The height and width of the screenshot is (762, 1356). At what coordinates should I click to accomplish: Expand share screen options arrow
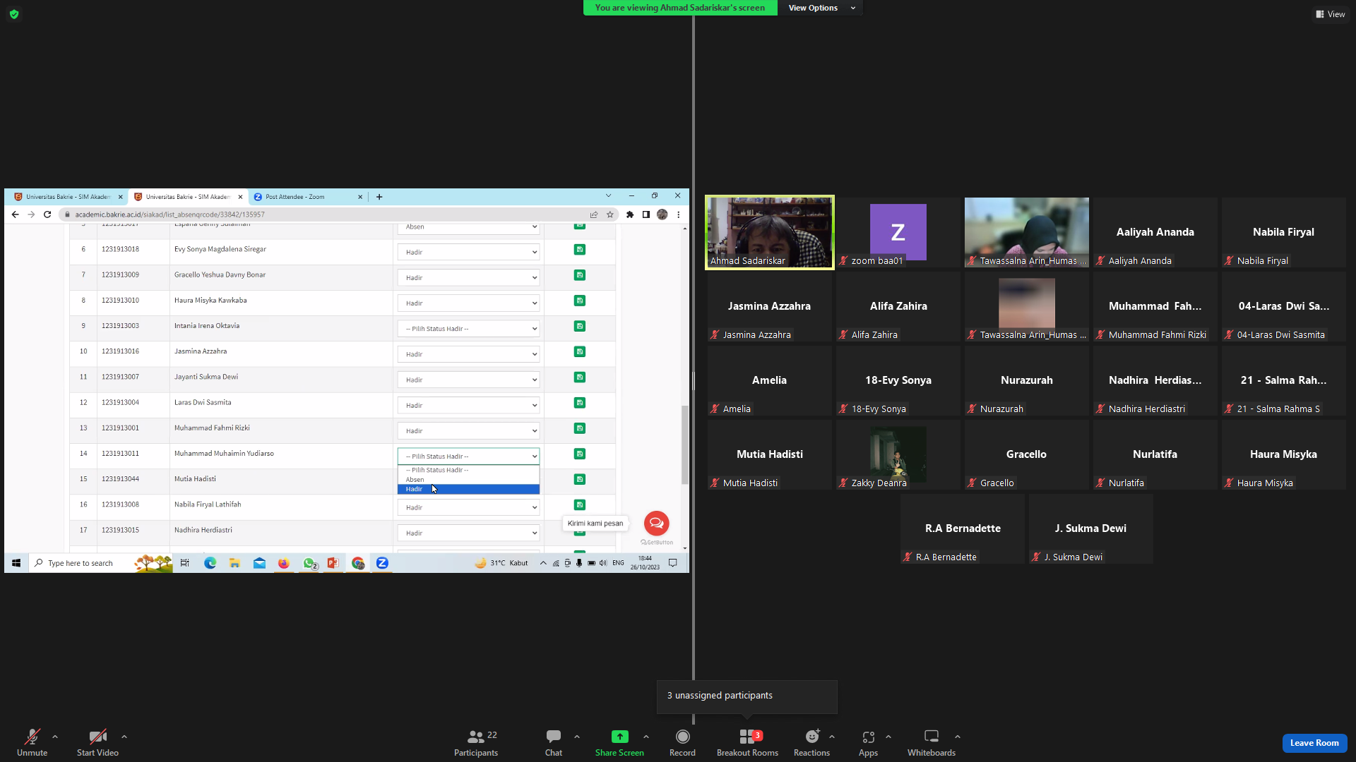click(646, 737)
